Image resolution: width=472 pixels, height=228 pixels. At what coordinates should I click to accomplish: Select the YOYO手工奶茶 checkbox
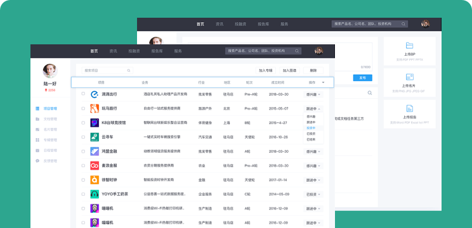click(x=83, y=194)
